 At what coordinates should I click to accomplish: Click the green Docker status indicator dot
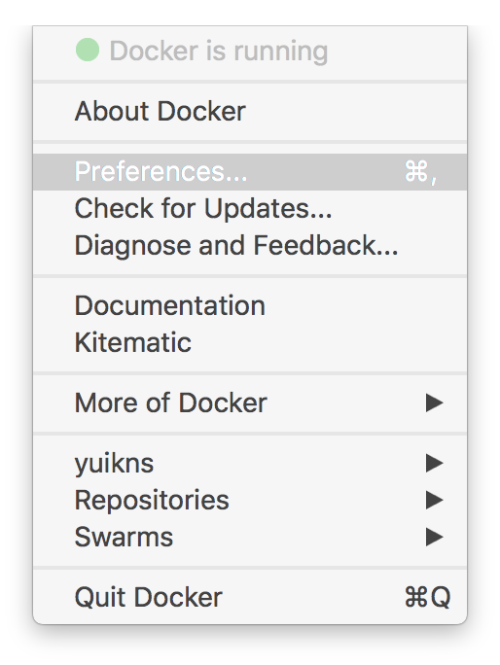(88, 50)
